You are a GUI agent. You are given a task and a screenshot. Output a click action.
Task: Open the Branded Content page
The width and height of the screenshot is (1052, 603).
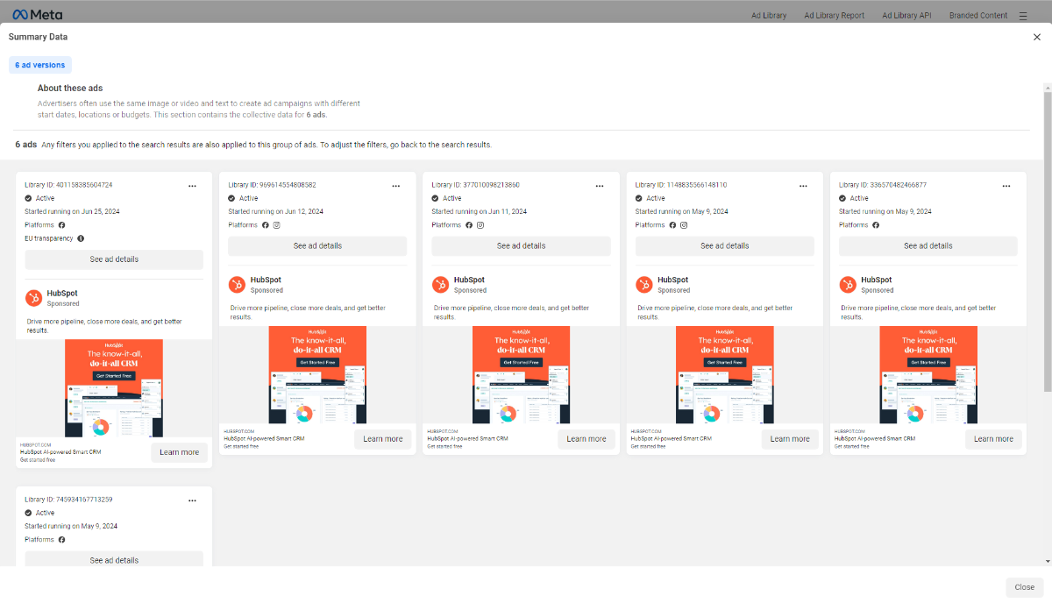(977, 15)
